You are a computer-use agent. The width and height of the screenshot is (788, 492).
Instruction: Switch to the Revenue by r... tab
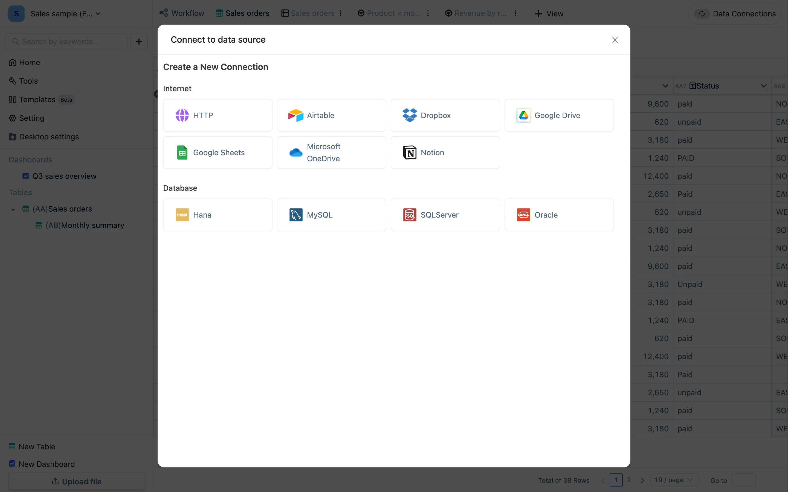click(x=476, y=13)
